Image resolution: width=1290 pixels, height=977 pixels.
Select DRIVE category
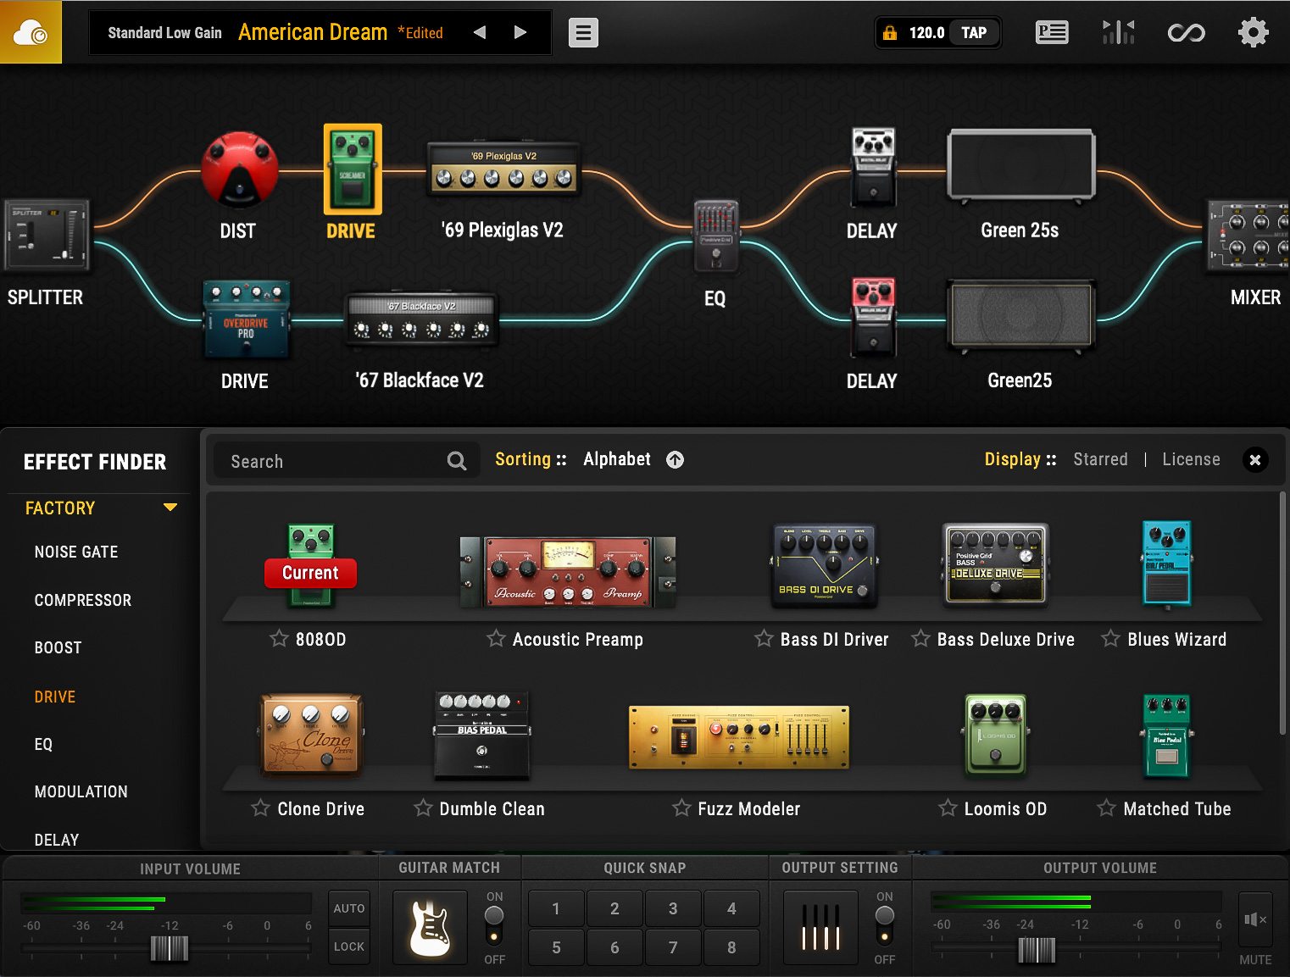pos(55,697)
